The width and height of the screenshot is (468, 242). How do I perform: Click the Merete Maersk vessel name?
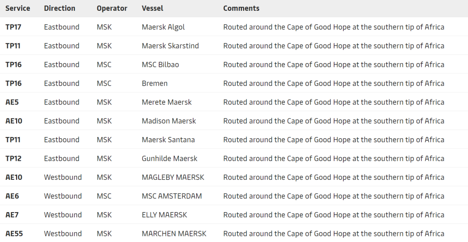[x=166, y=102]
